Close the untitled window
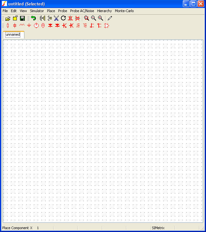The image size is (206, 232). click(201, 4)
